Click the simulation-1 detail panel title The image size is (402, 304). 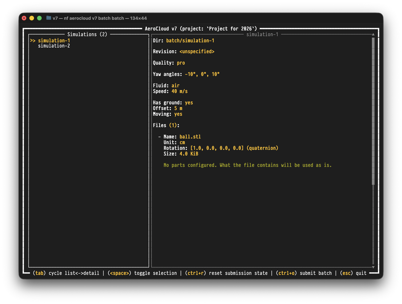click(262, 34)
